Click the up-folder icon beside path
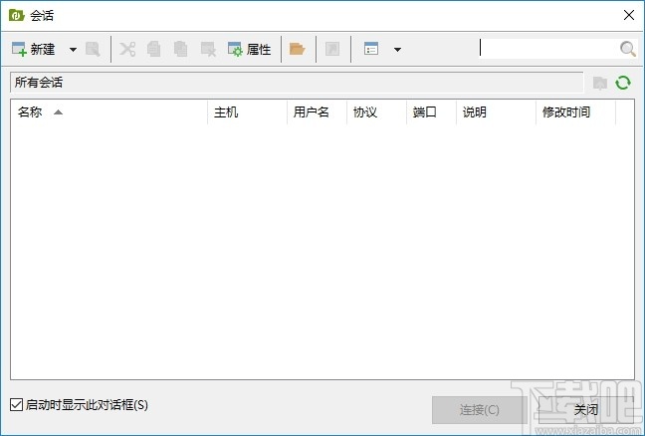 tap(600, 83)
